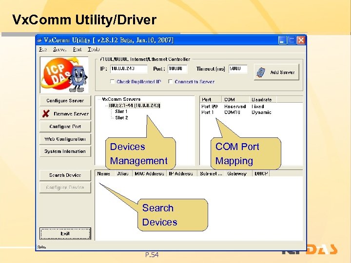Click the grayed Configure Device button
The height and width of the screenshot is (263, 351).
click(65, 188)
